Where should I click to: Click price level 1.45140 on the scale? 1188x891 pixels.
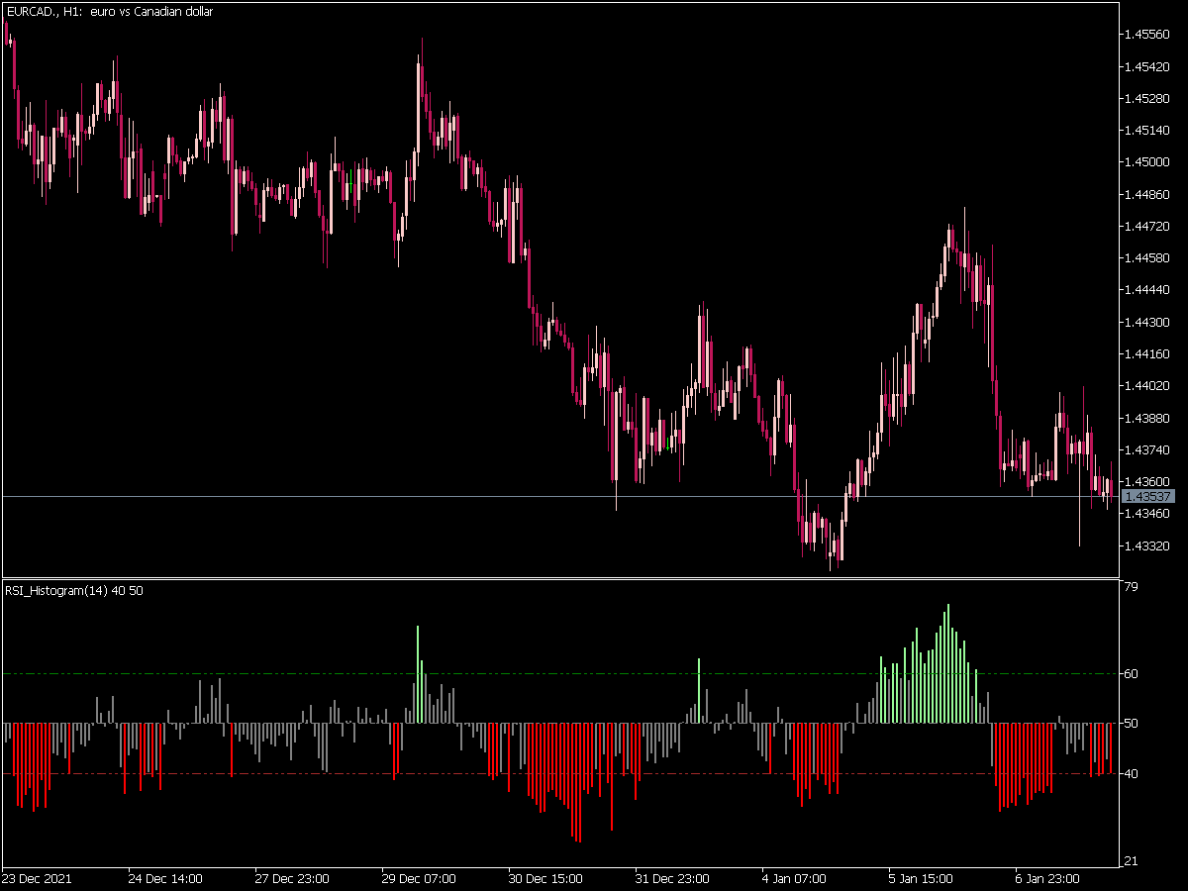pos(1148,130)
